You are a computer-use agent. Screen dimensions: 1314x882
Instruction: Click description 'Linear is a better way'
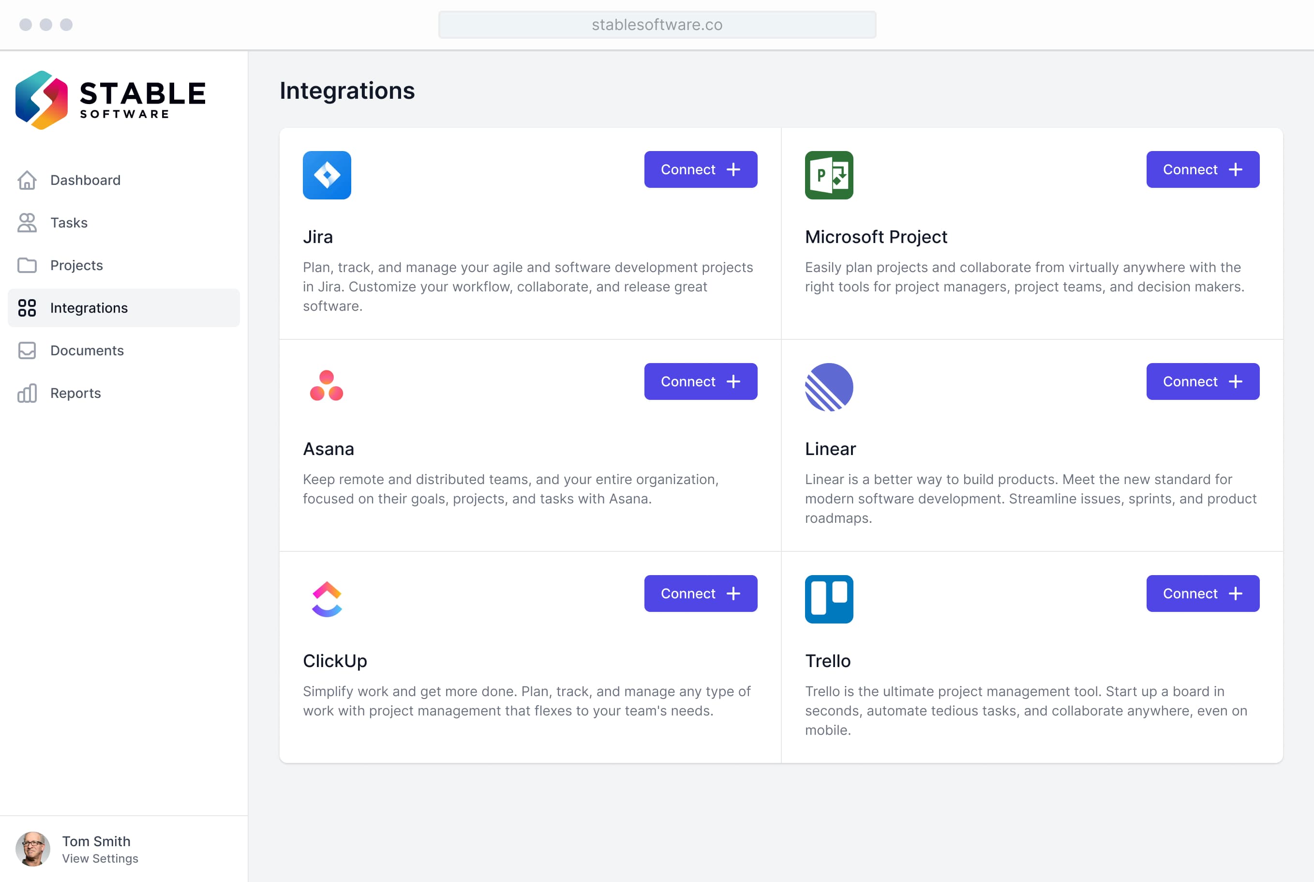click(1031, 499)
